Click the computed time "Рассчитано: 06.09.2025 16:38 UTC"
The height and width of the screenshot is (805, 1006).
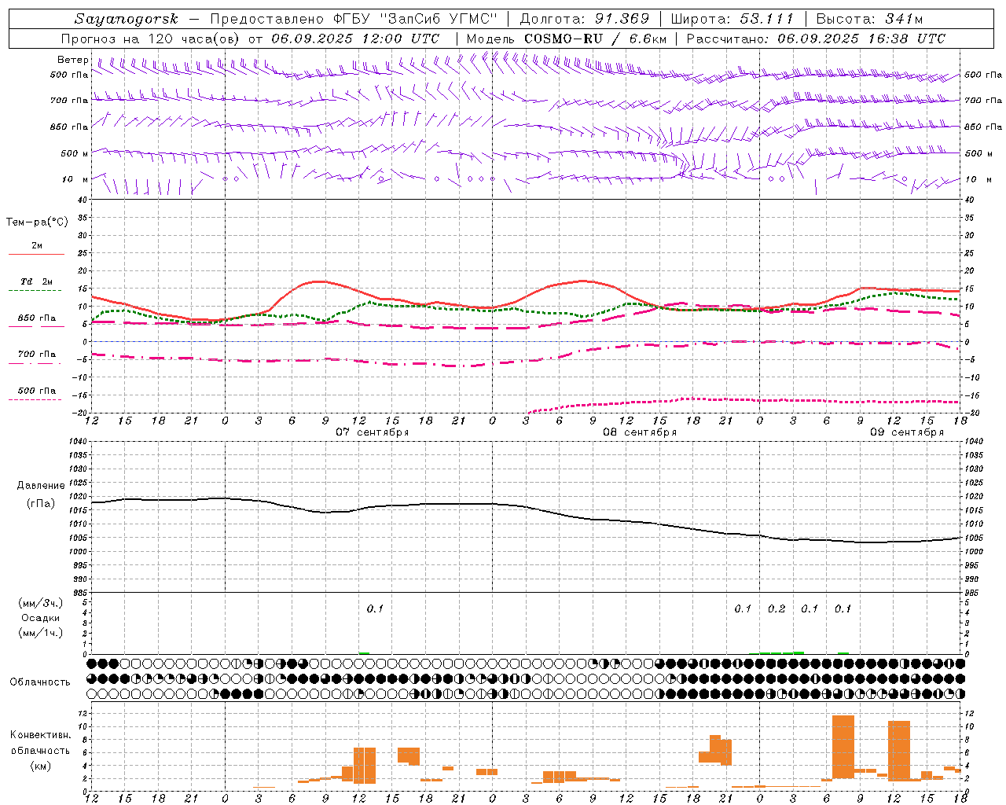(x=816, y=39)
